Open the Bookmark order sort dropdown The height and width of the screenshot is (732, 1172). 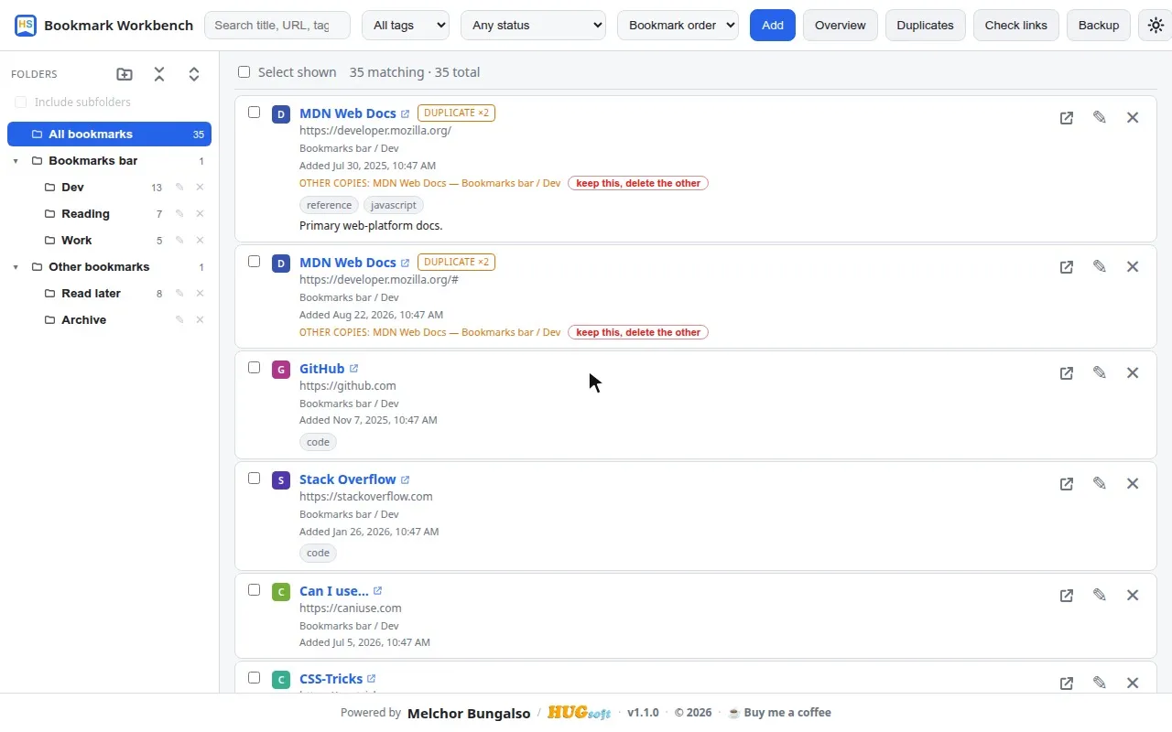point(678,26)
